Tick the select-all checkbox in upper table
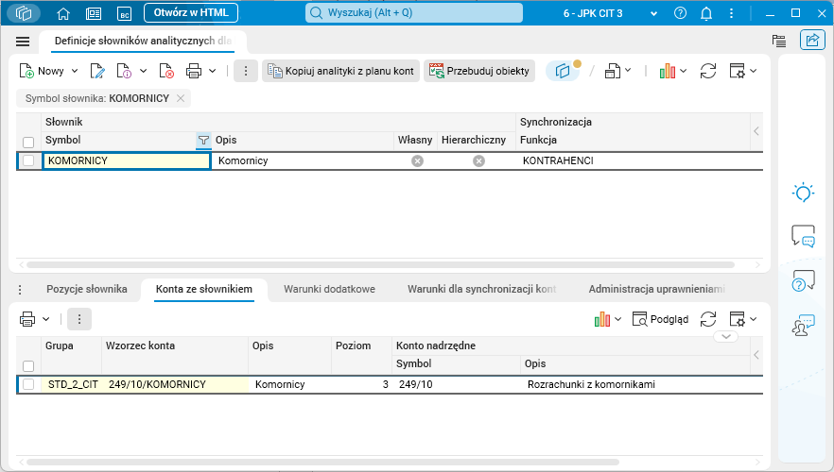The width and height of the screenshot is (834, 472). coord(28,143)
